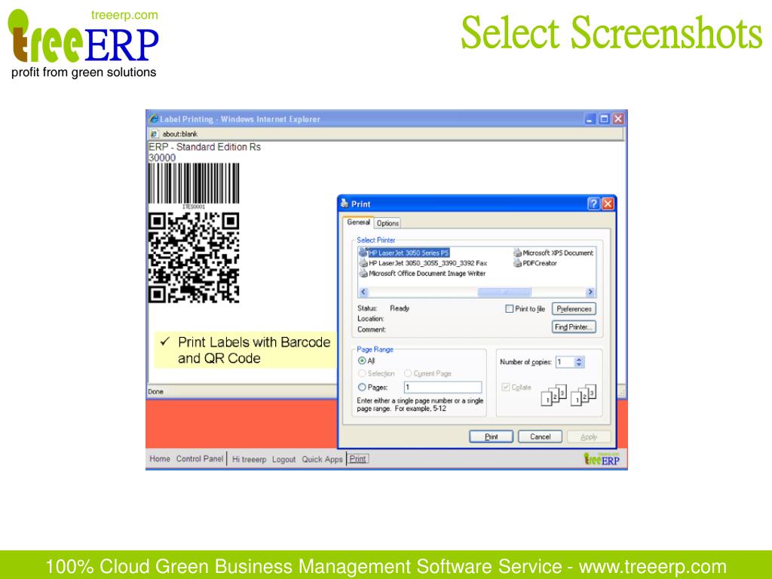Viewport: 772px width, 579px height.
Task: Click the Print link in bottom bar
Action: [x=357, y=458]
